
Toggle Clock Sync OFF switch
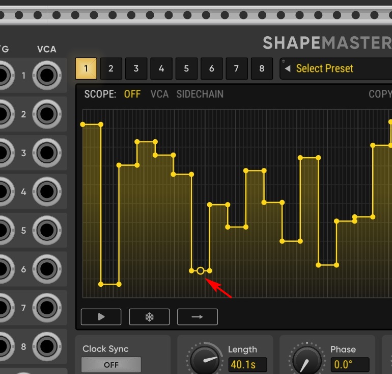111,365
